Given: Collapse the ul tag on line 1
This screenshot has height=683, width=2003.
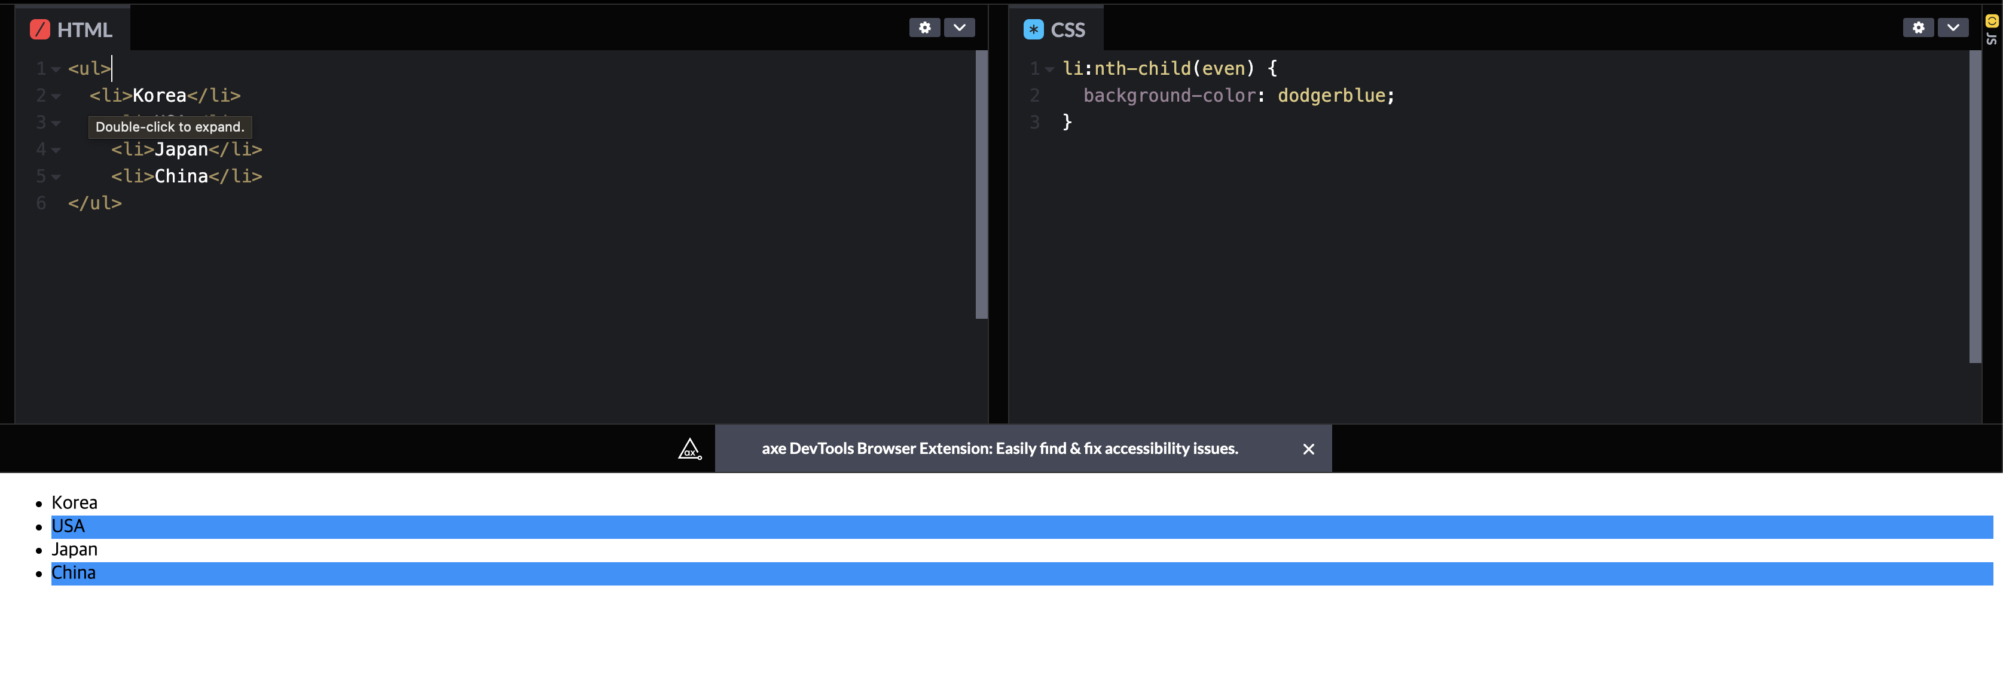Looking at the screenshot, I should [56, 69].
